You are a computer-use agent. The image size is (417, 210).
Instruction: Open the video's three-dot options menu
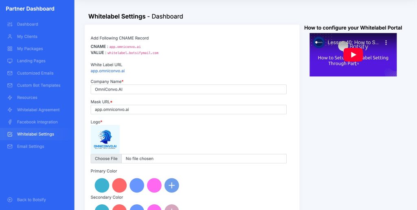coord(386,42)
